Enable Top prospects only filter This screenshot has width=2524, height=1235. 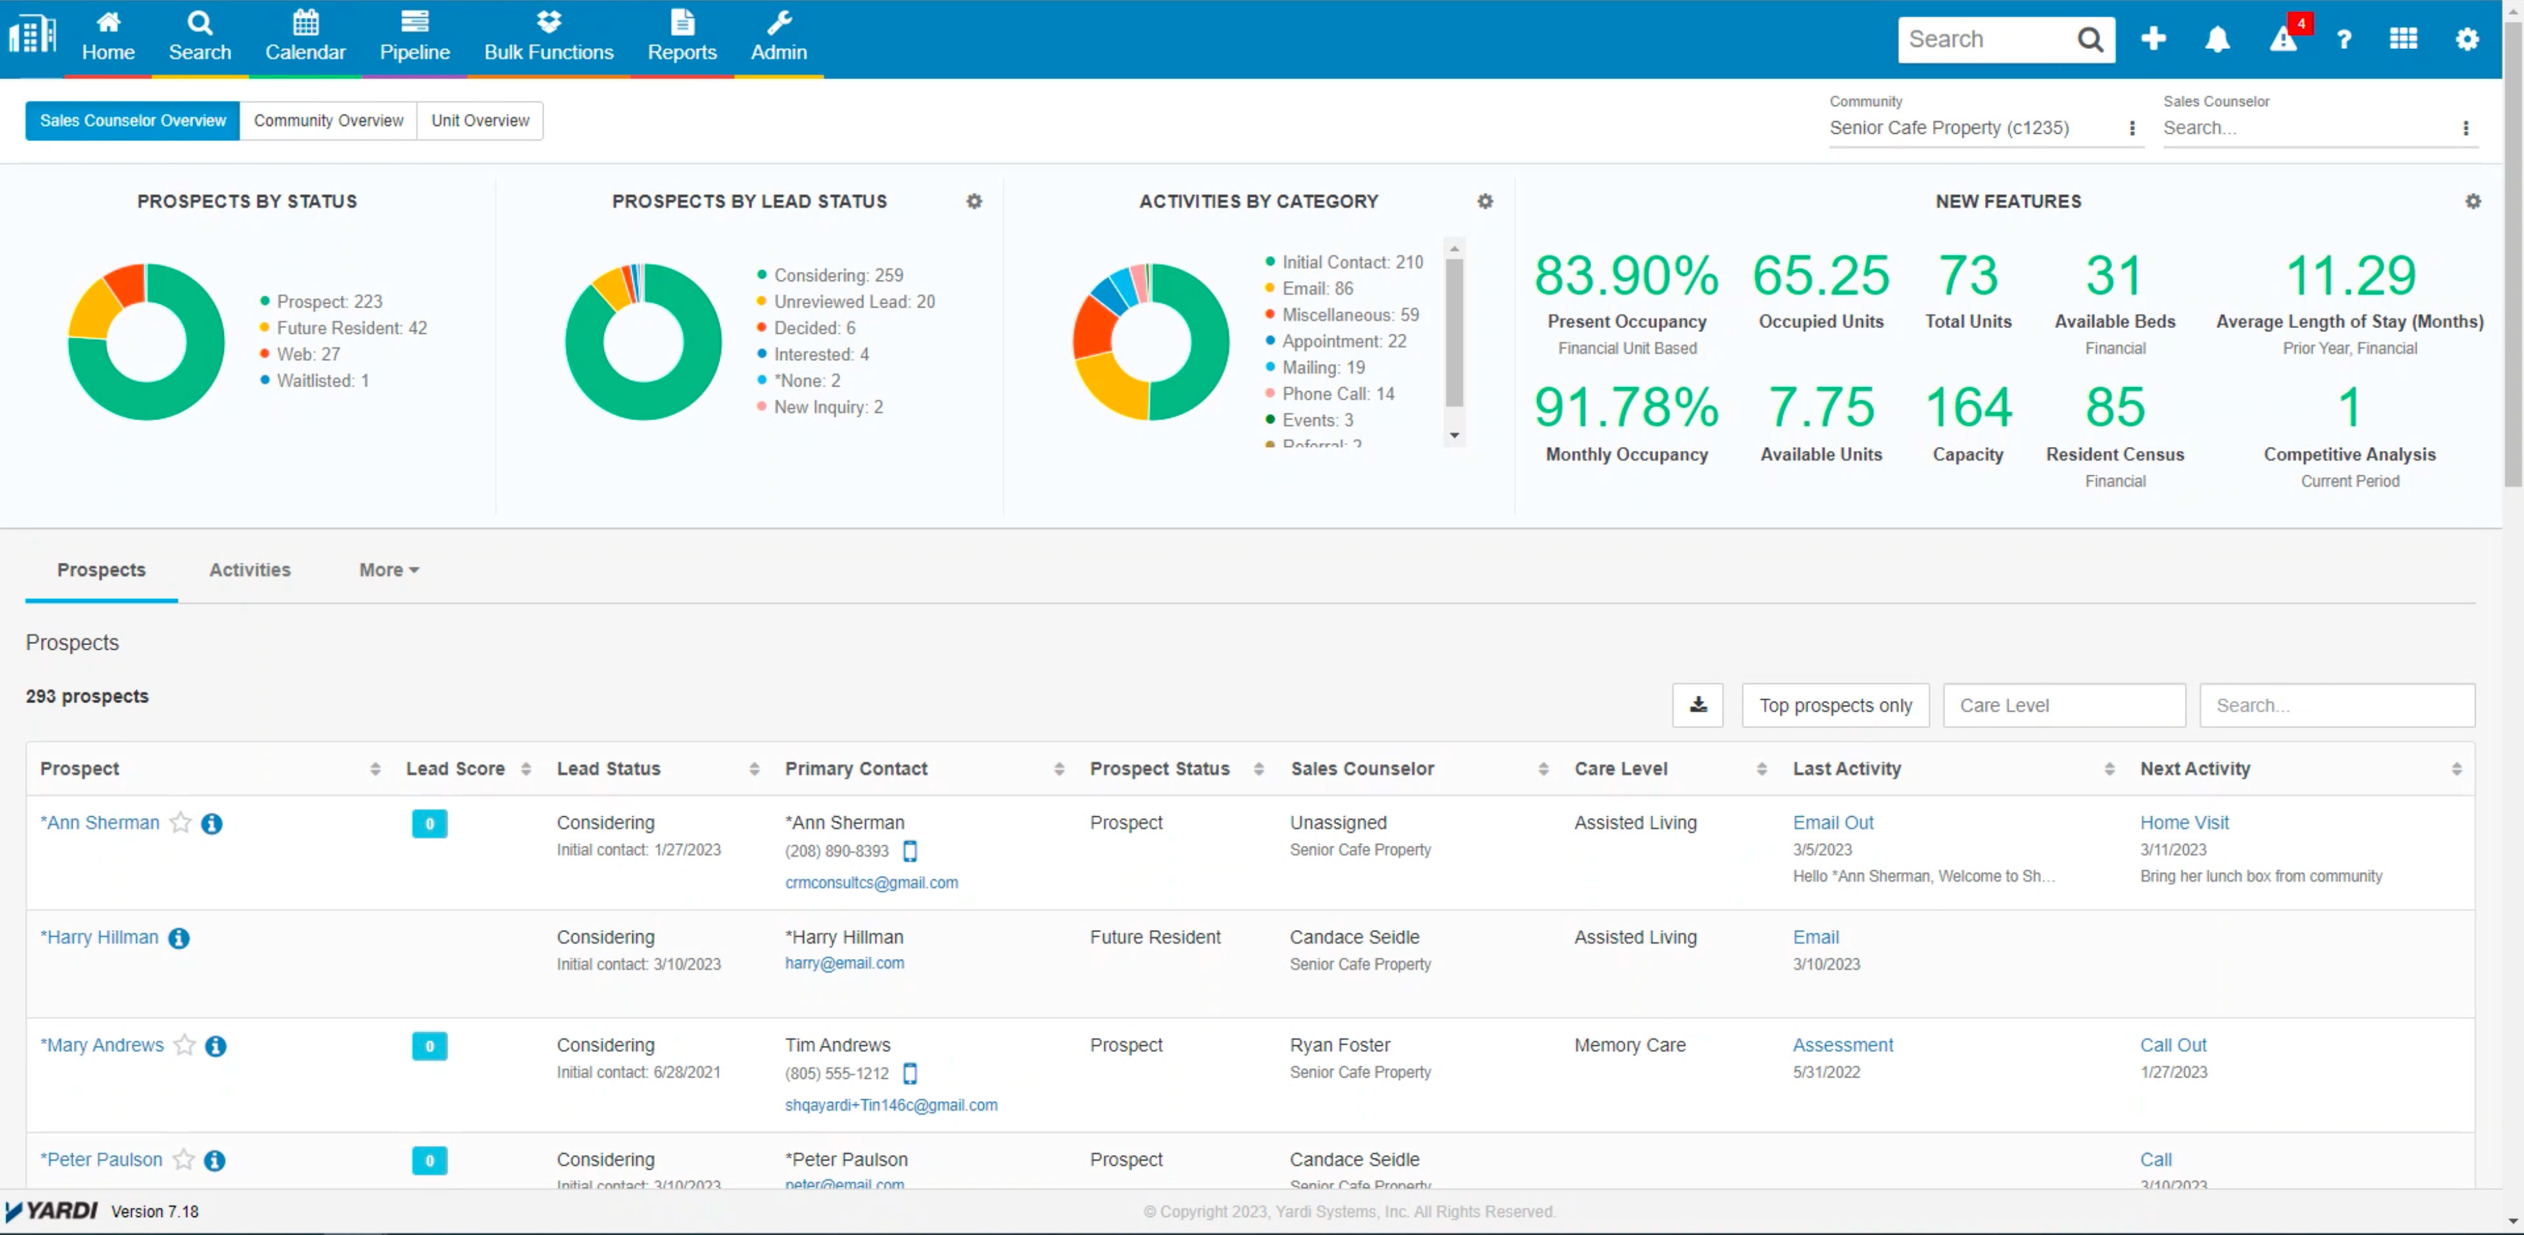coord(1834,705)
